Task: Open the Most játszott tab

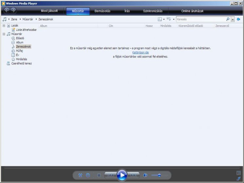Action: (49, 11)
